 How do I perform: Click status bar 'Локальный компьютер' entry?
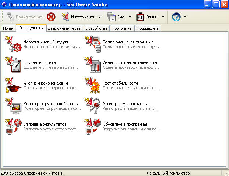pyautogui.click(x=168, y=173)
